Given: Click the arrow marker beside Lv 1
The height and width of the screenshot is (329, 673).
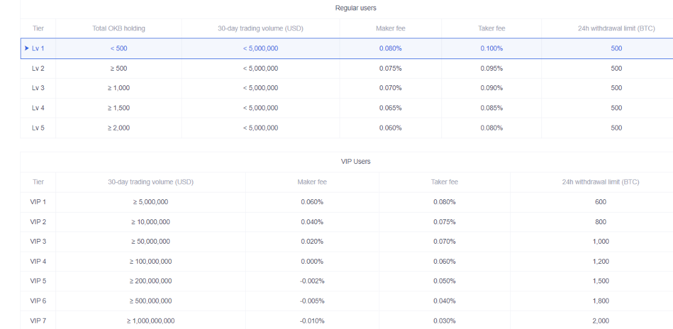Looking at the screenshot, I should coord(27,49).
